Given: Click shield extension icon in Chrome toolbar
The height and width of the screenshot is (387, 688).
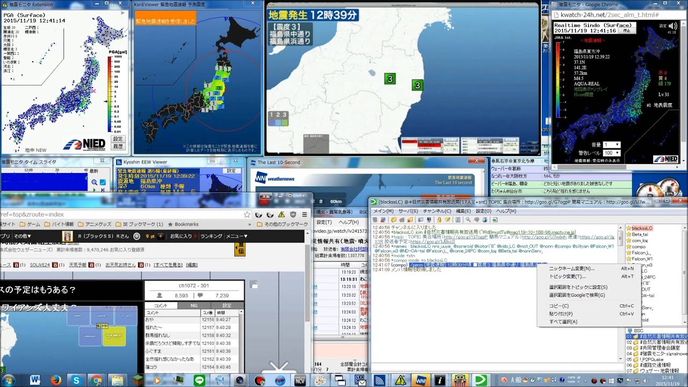Looking at the screenshot, I should [293, 214].
